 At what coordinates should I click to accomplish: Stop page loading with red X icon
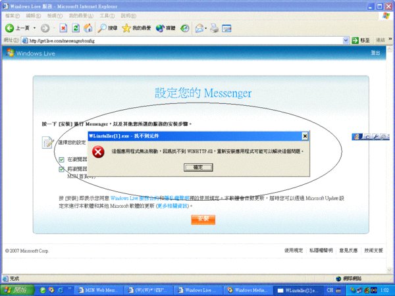pos(63,28)
